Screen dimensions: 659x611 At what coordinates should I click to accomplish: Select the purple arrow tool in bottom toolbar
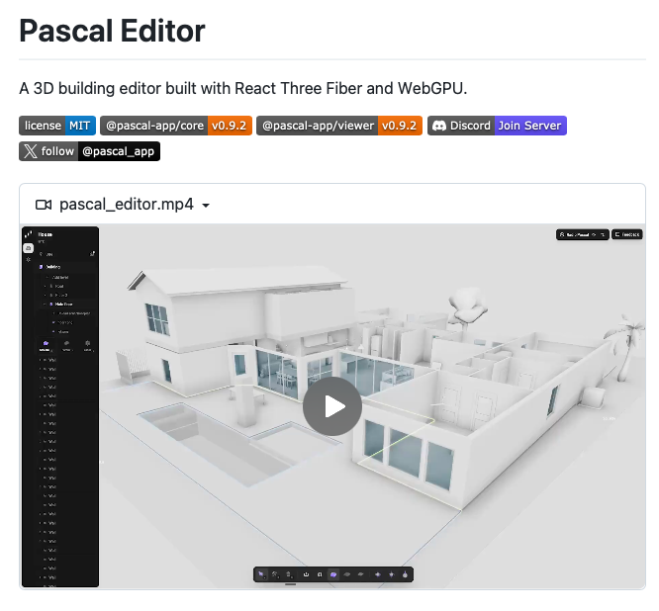click(x=261, y=574)
